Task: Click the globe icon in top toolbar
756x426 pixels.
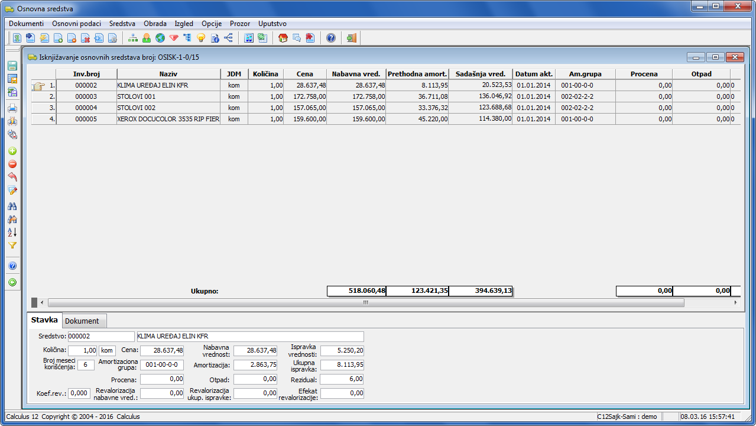Action: pos(160,38)
